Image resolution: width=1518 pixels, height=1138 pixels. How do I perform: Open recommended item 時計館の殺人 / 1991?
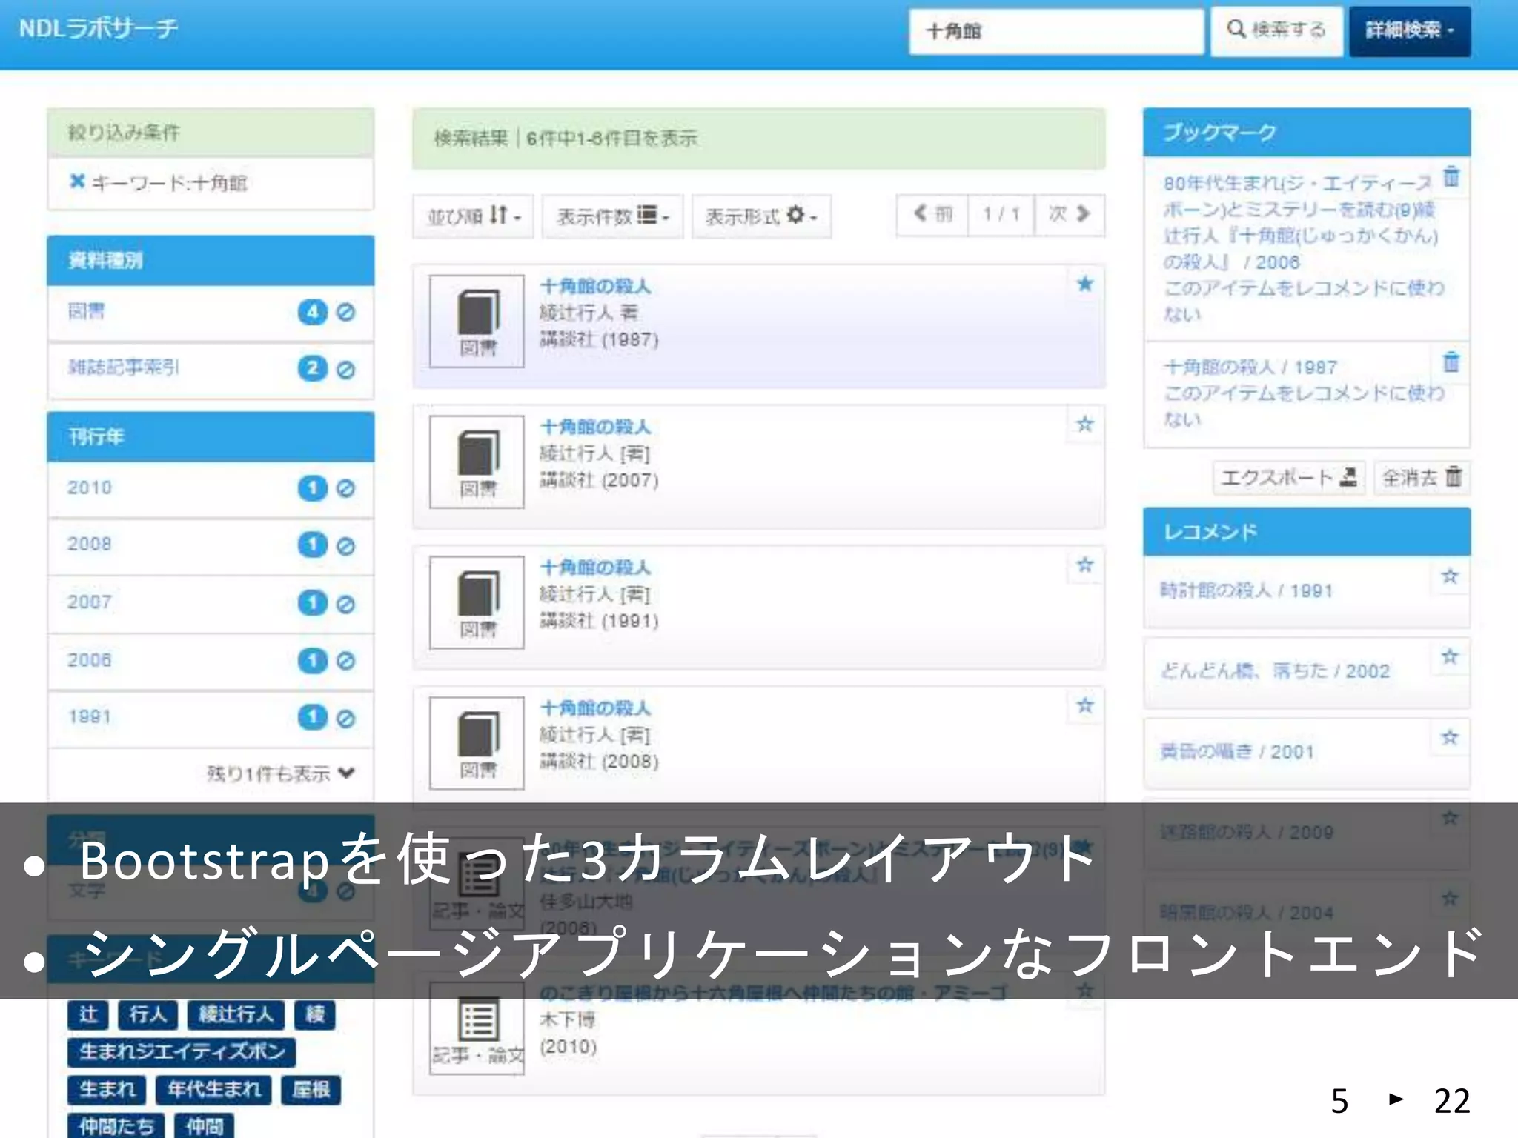coord(1247,590)
